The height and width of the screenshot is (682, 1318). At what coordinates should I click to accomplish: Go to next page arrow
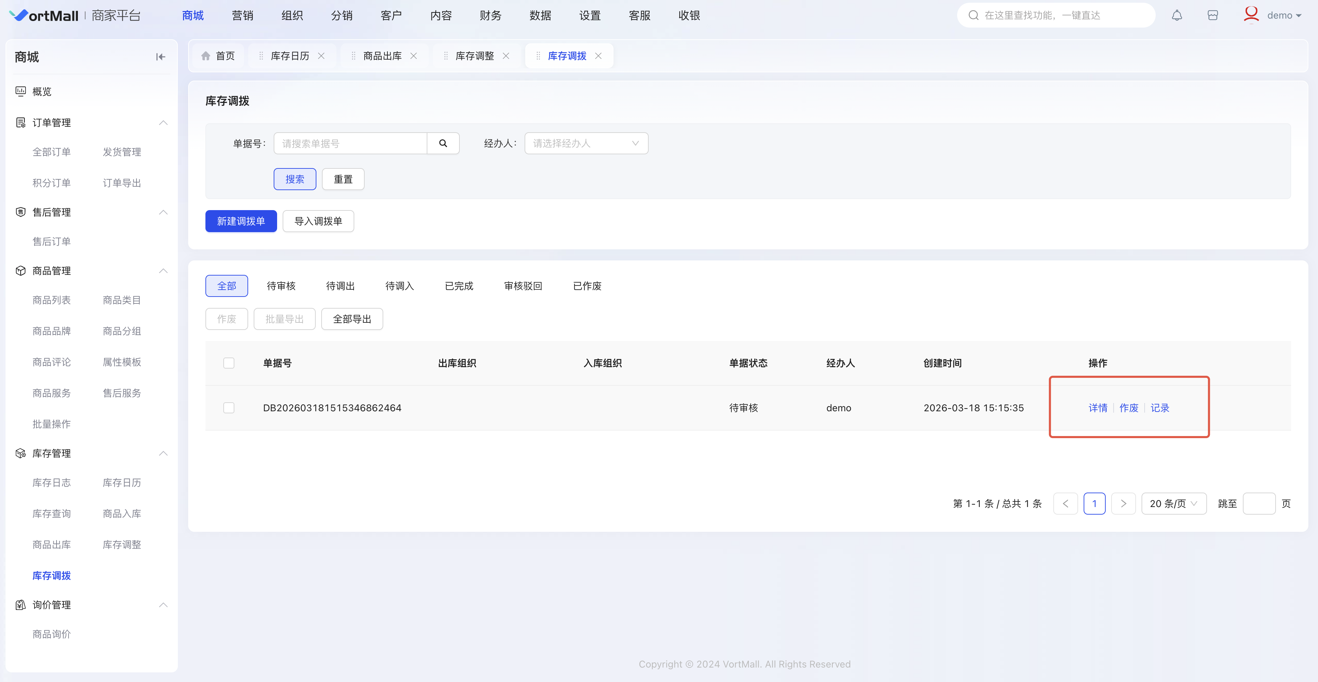1123,504
